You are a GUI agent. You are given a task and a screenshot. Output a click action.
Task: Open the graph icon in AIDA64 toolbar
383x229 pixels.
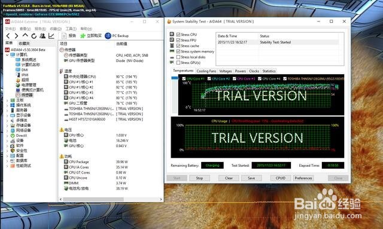(x=51, y=36)
